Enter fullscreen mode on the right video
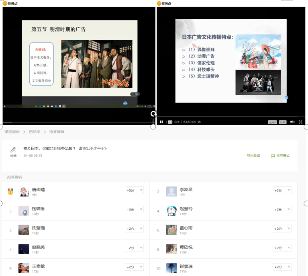 coord(300,122)
